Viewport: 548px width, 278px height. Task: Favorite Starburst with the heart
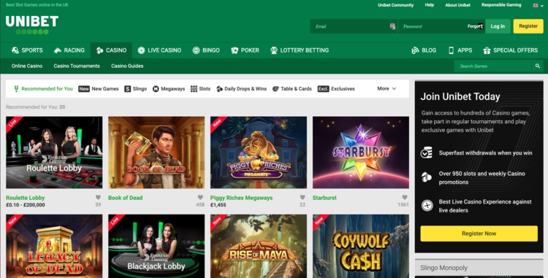(405, 198)
